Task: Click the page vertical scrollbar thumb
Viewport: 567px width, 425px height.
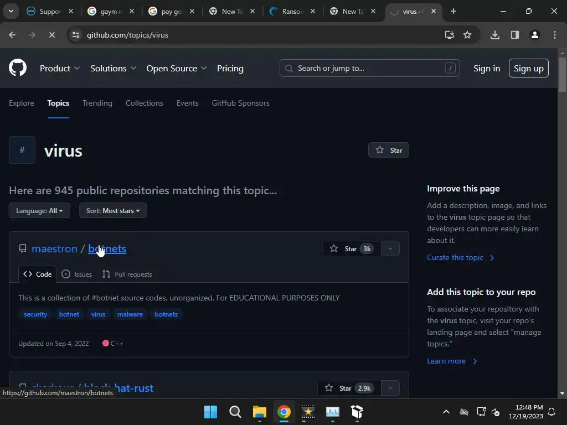Action: pyautogui.click(x=562, y=74)
